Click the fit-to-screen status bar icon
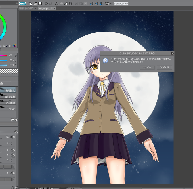Screen dimensions: 193x189 (x=48, y=188)
